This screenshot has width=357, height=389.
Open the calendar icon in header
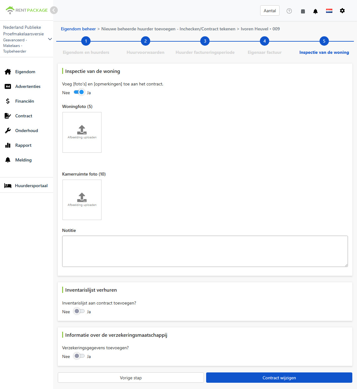pyautogui.click(x=303, y=11)
